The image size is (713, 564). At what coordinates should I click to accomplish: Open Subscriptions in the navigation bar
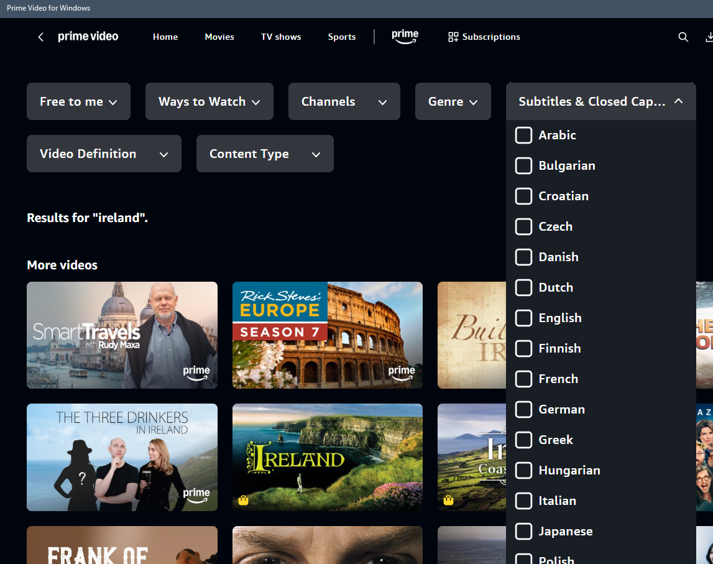pos(484,37)
